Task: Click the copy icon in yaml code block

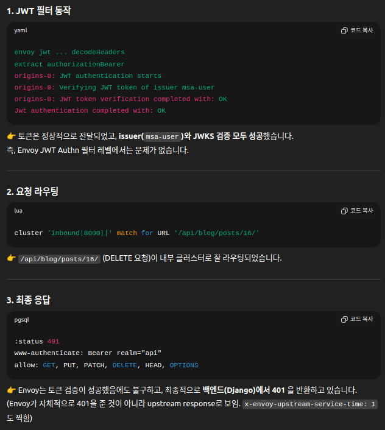Action: [344, 30]
